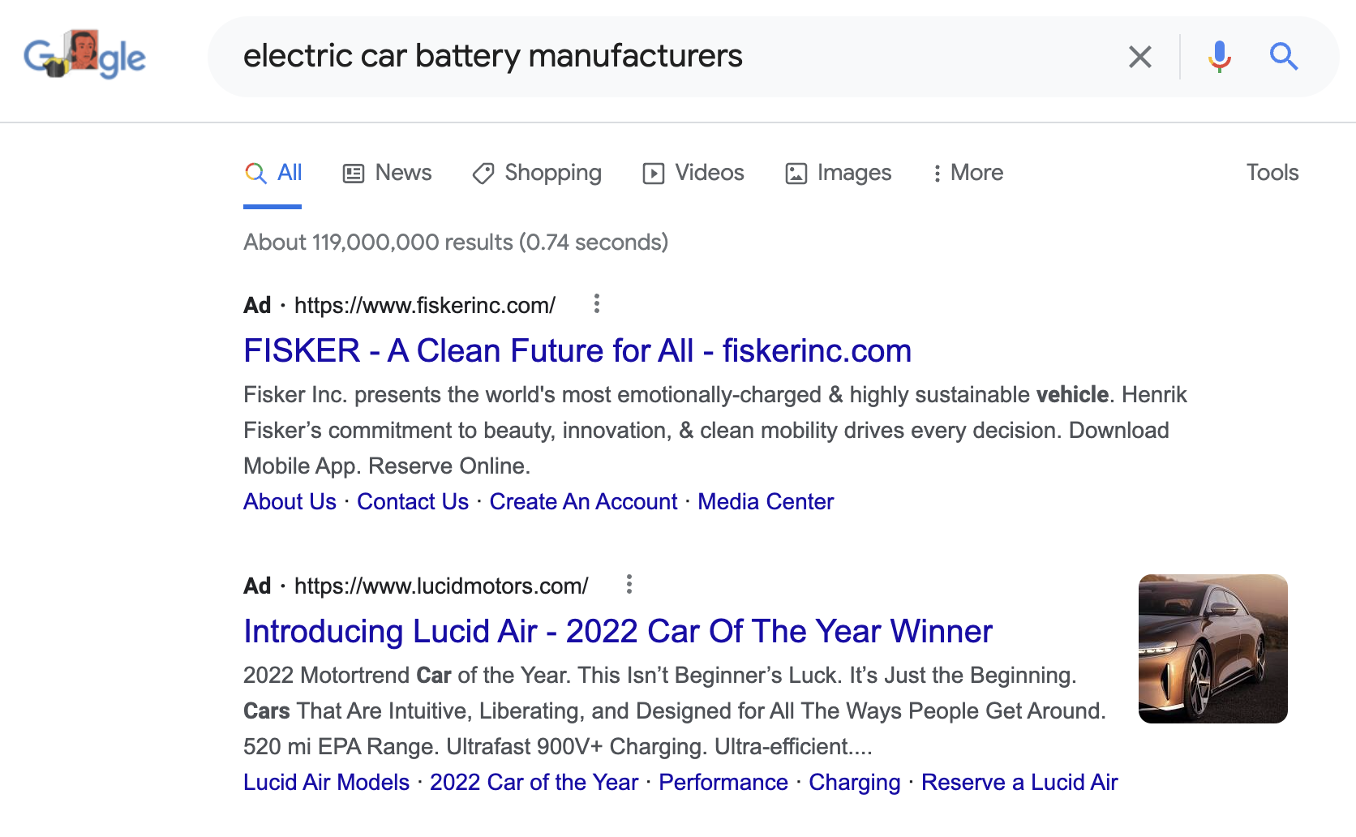This screenshot has height=837, width=1356.
Task: Switch to the Shopping tab
Action: (537, 173)
